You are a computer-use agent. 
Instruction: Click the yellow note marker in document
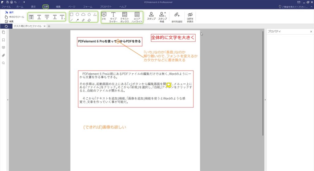168,85
